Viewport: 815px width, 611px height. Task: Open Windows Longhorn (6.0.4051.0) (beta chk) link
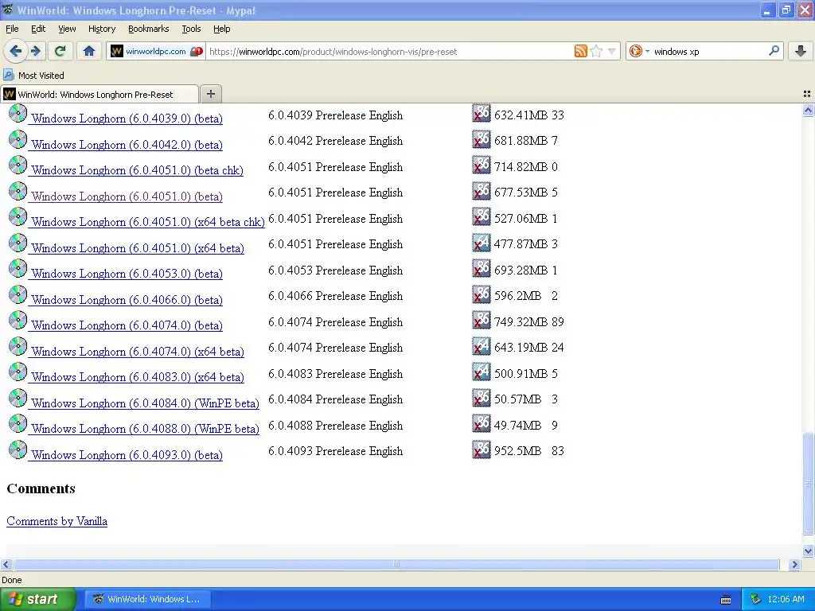click(137, 170)
